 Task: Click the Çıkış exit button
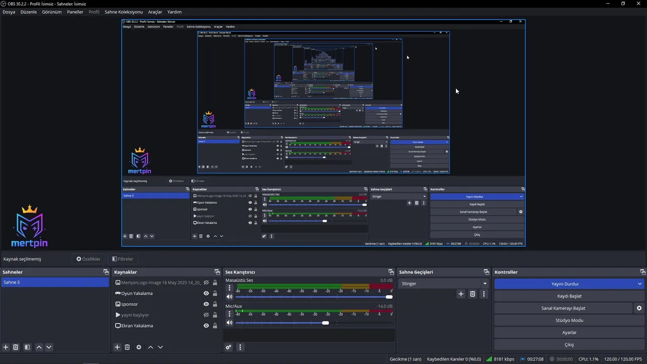569,345
